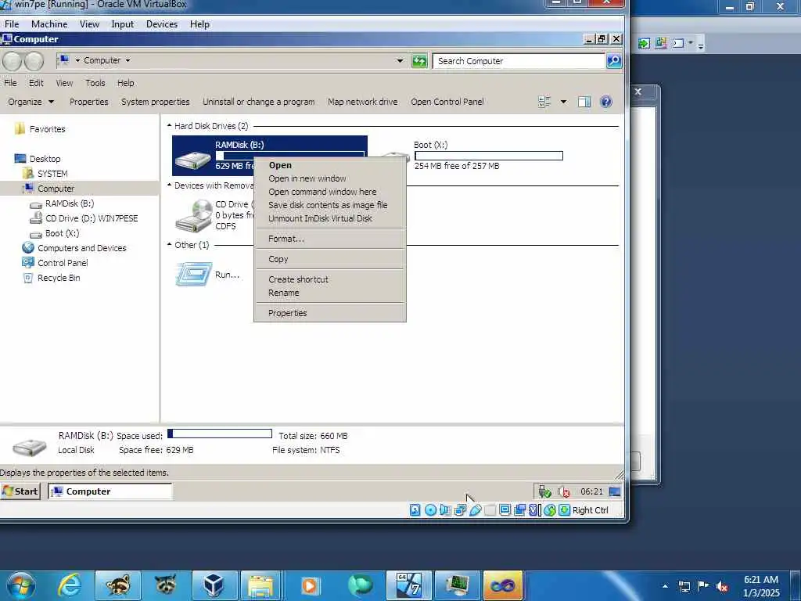Image resolution: width=801 pixels, height=601 pixels.
Task: Open the VirtualBox Devices menu
Action: tap(161, 24)
